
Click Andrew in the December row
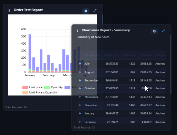click(160, 105)
